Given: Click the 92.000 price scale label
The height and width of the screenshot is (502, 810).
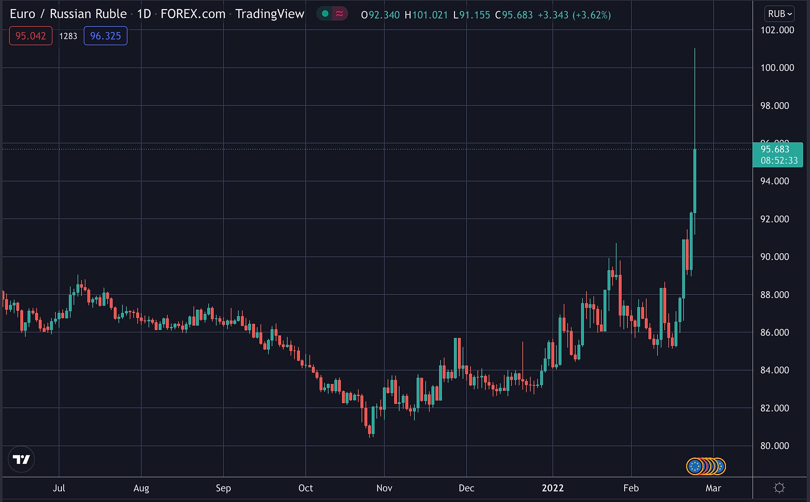Looking at the screenshot, I should (774, 219).
